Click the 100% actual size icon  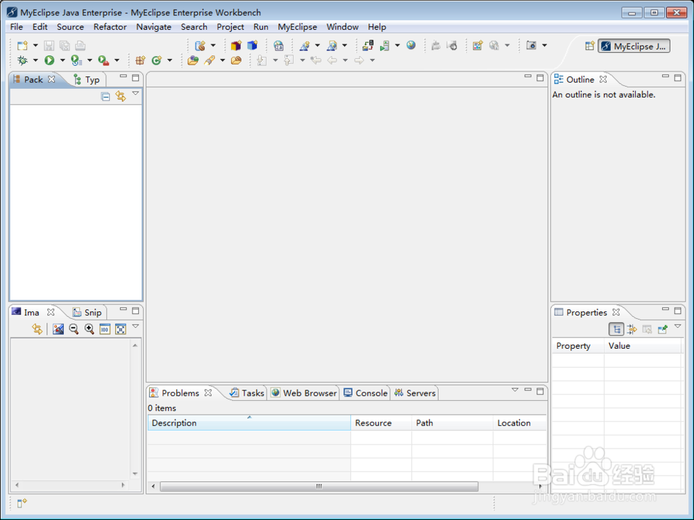(105, 329)
